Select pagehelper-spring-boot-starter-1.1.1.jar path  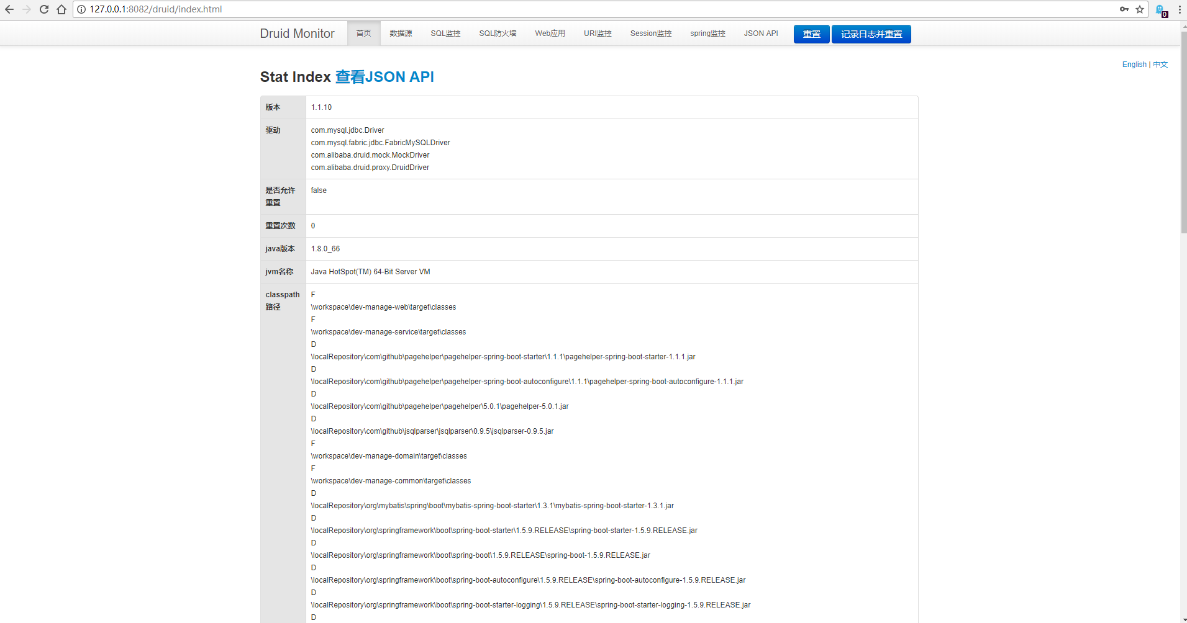(x=503, y=357)
